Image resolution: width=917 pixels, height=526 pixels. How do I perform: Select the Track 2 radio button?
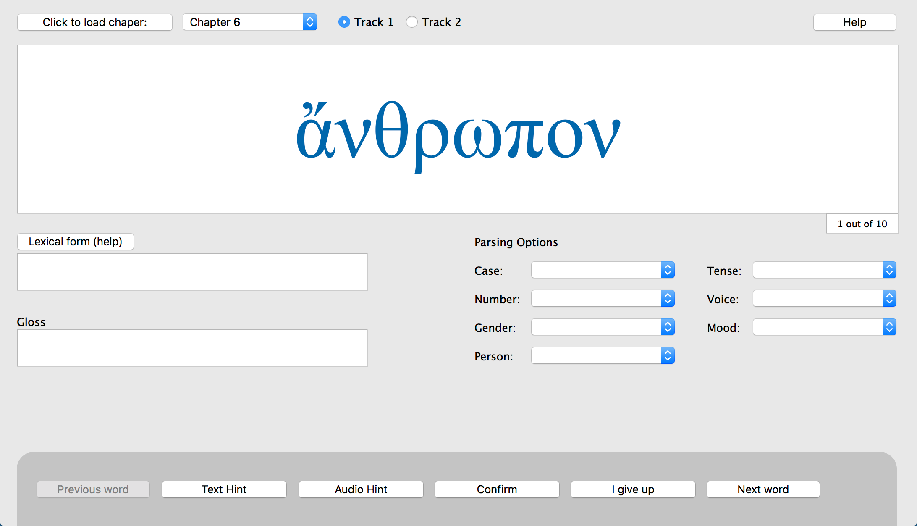click(412, 22)
